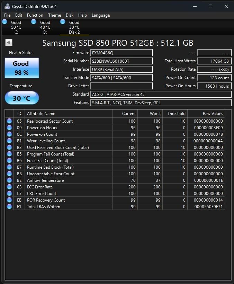
Task: Click status orb for Reallocated Sector Count
Action: tap(9, 121)
